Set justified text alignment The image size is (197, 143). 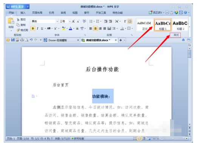point(105,28)
